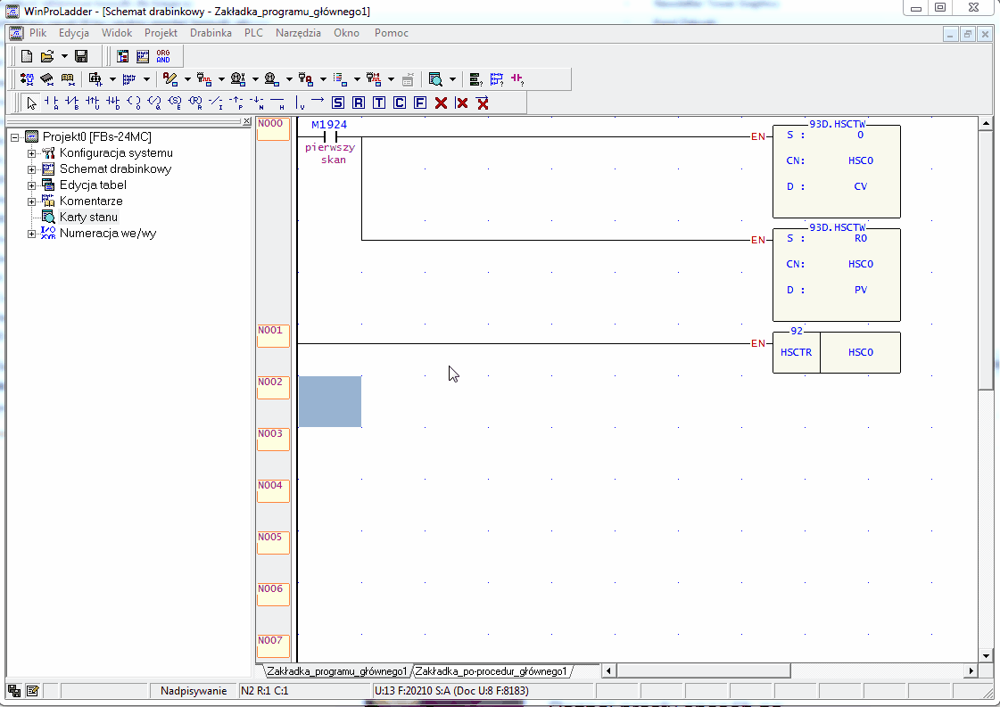Collapse the Projekt0 [FBs-24MC] root node
Image resolution: width=1000 pixels, height=707 pixels.
coord(14,137)
